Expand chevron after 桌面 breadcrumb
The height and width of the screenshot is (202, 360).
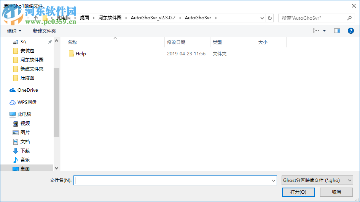[94, 18]
